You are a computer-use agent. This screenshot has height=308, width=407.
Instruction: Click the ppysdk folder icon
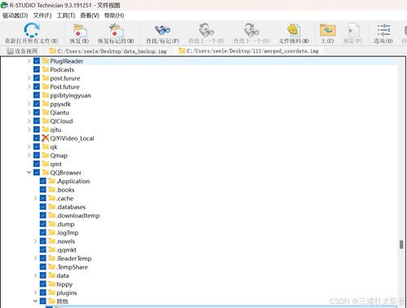coord(46,103)
